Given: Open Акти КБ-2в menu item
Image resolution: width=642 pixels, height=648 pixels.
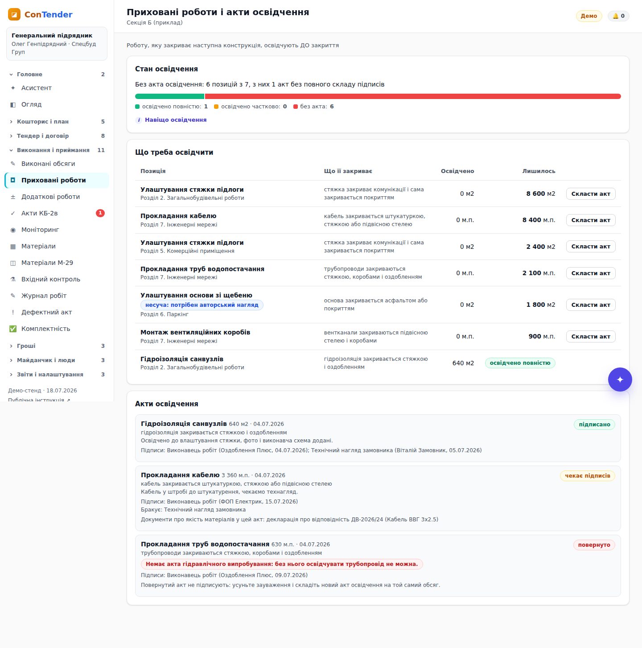Looking at the screenshot, I should tap(57, 213).
